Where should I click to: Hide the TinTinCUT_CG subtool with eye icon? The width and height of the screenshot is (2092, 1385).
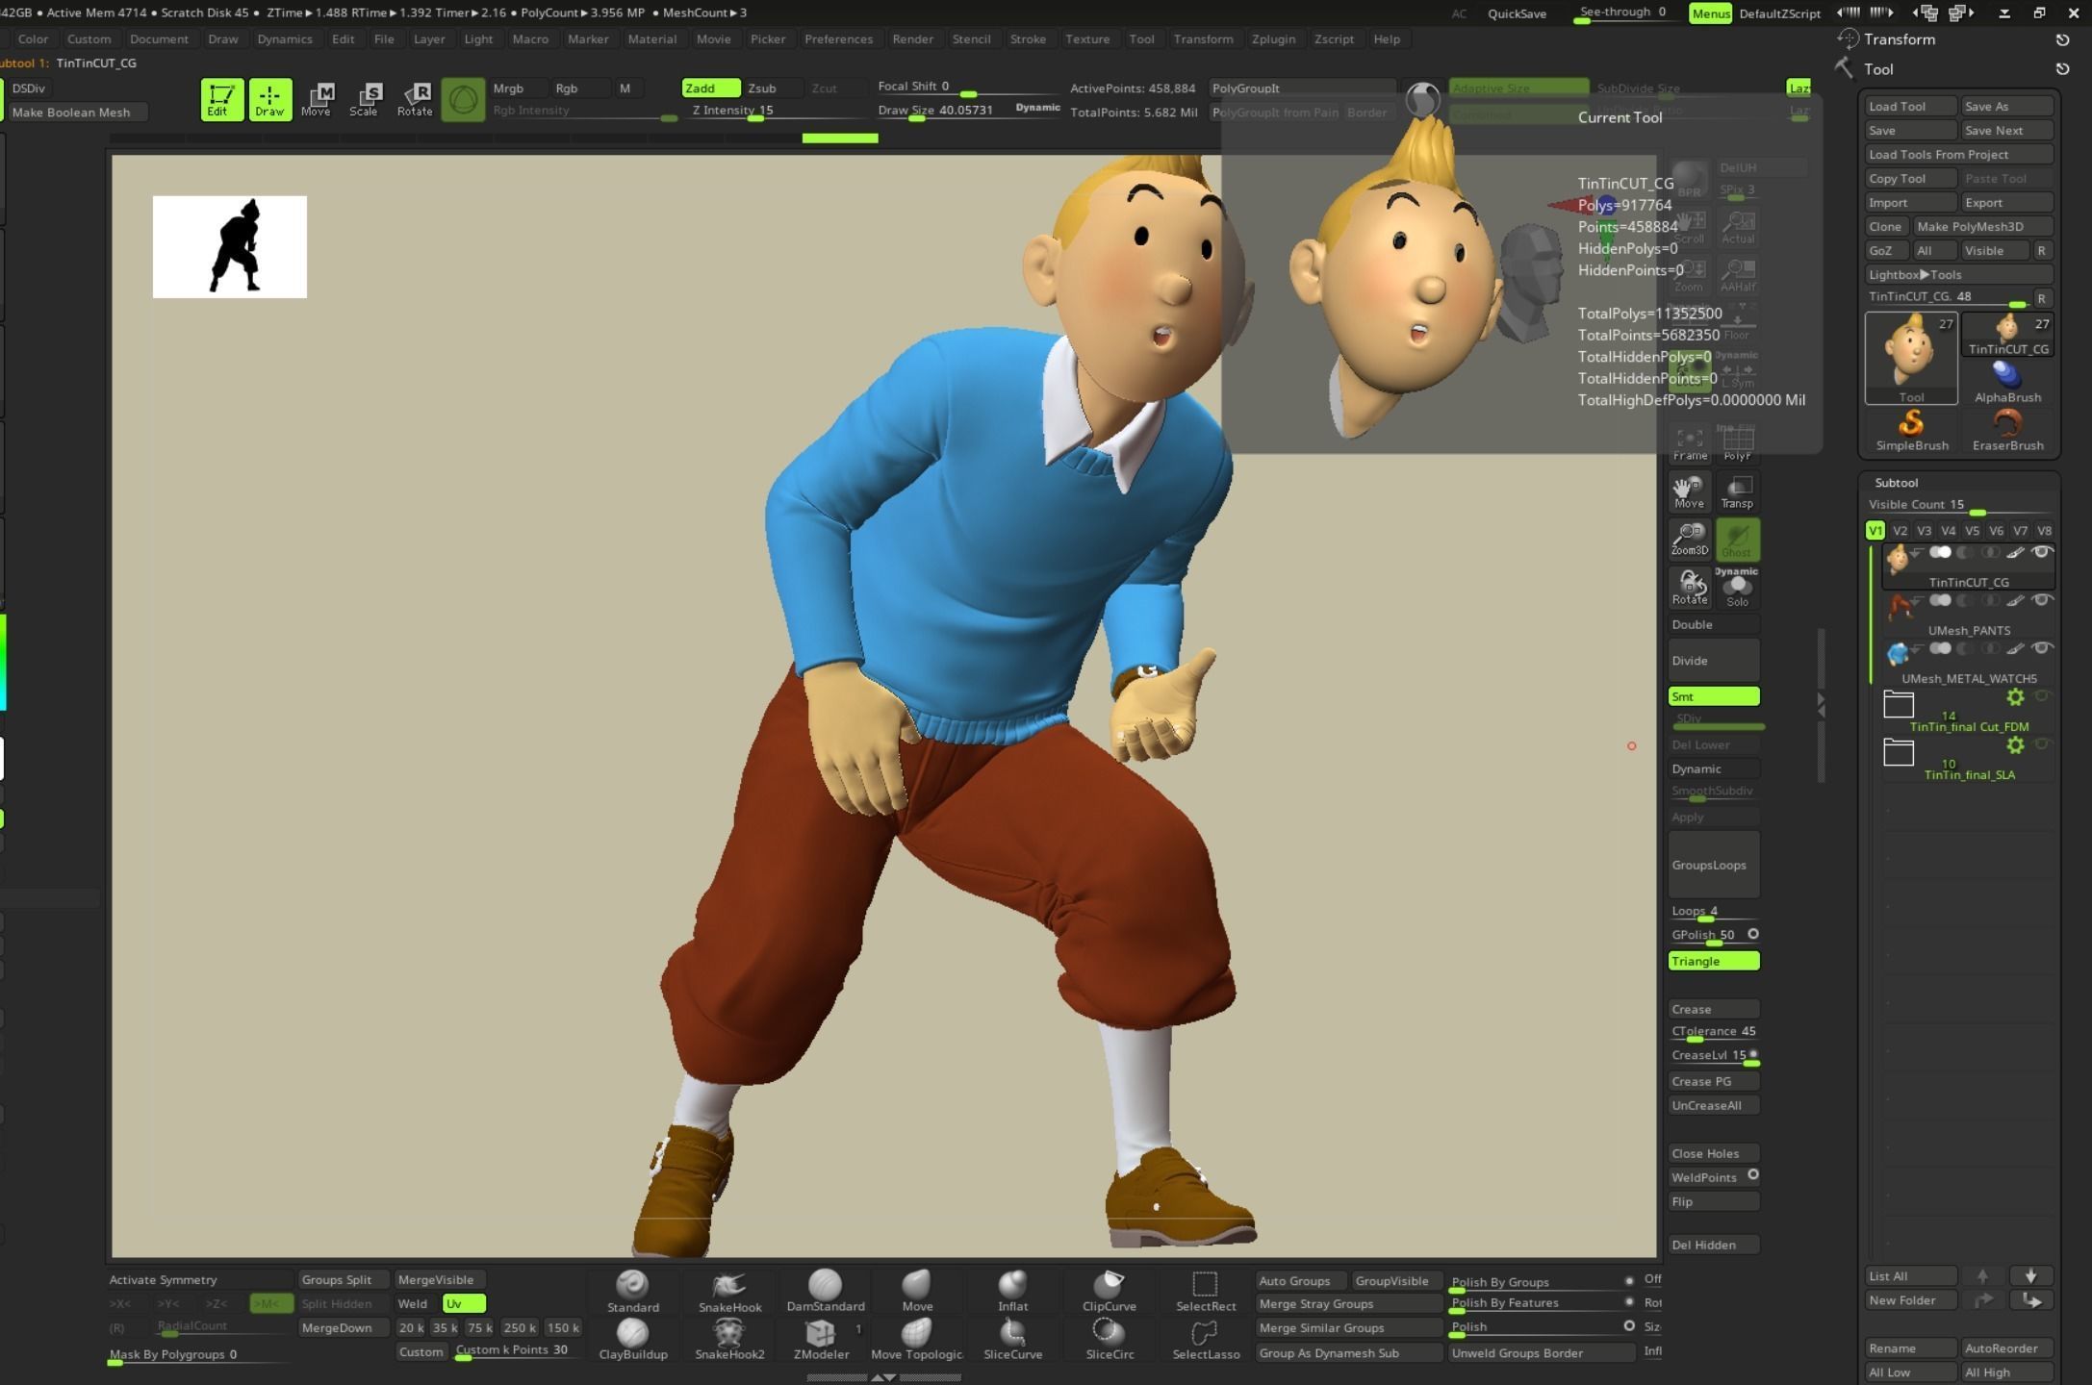click(x=2041, y=552)
